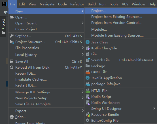Select Module... entry
157x124 pixels.
pos(120,30)
